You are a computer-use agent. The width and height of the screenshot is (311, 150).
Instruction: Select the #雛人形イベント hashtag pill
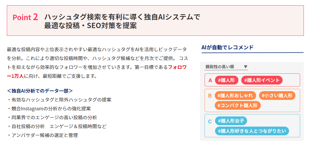(262, 80)
